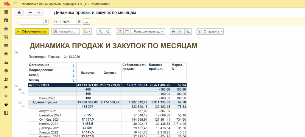Select the Валовая прибыль column header

pyautogui.click(x=159, y=73)
